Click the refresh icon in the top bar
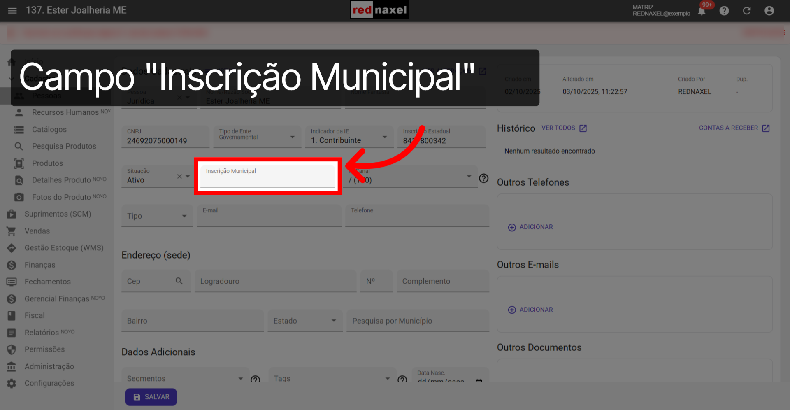The image size is (790, 410). (x=747, y=11)
